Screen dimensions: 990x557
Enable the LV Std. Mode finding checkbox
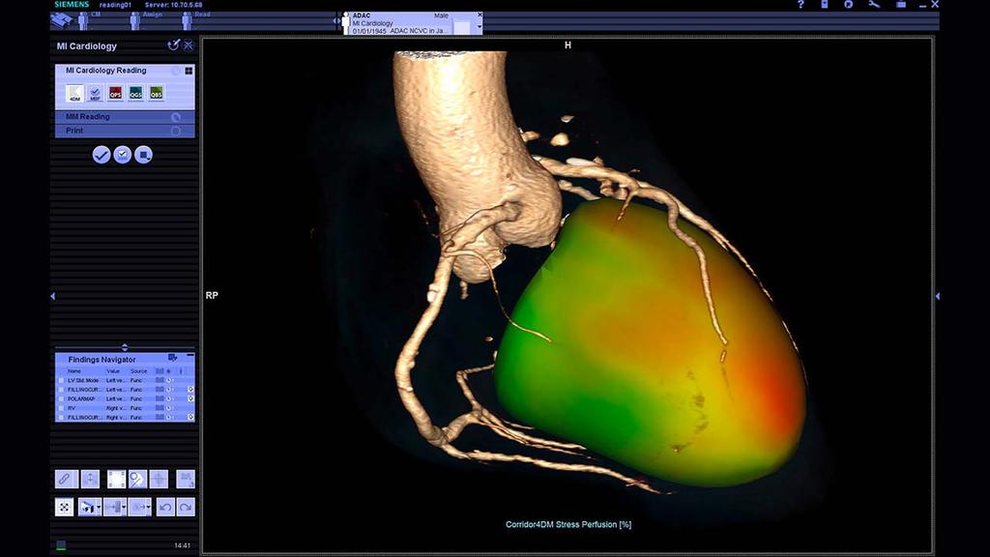click(61, 380)
